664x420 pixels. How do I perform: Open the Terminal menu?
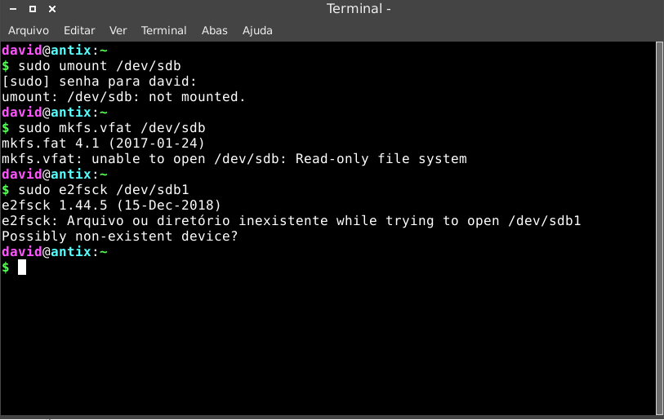pos(164,30)
